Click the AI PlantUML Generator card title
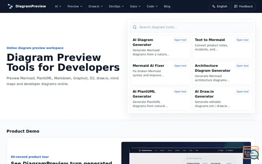 144,94
